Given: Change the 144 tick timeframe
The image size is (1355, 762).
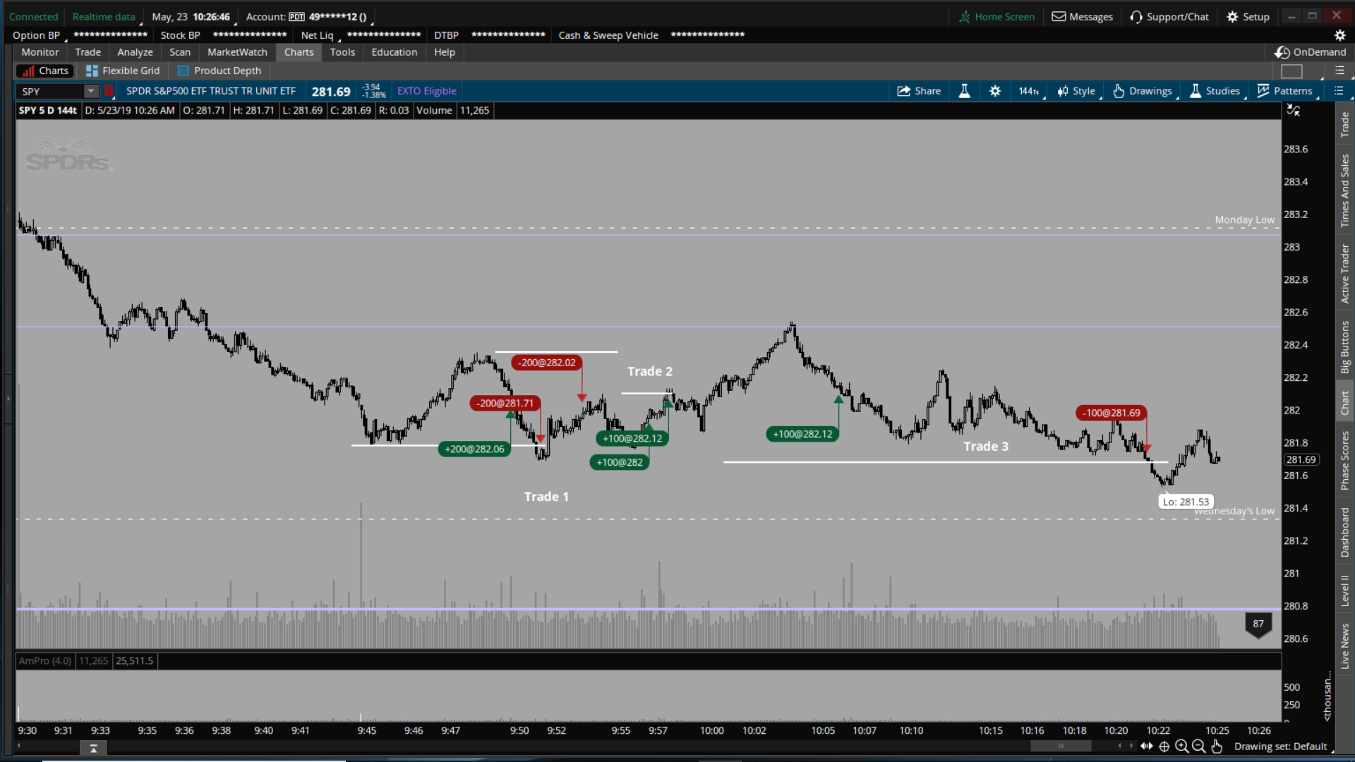Looking at the screenshot, I should coord(1028,91).
